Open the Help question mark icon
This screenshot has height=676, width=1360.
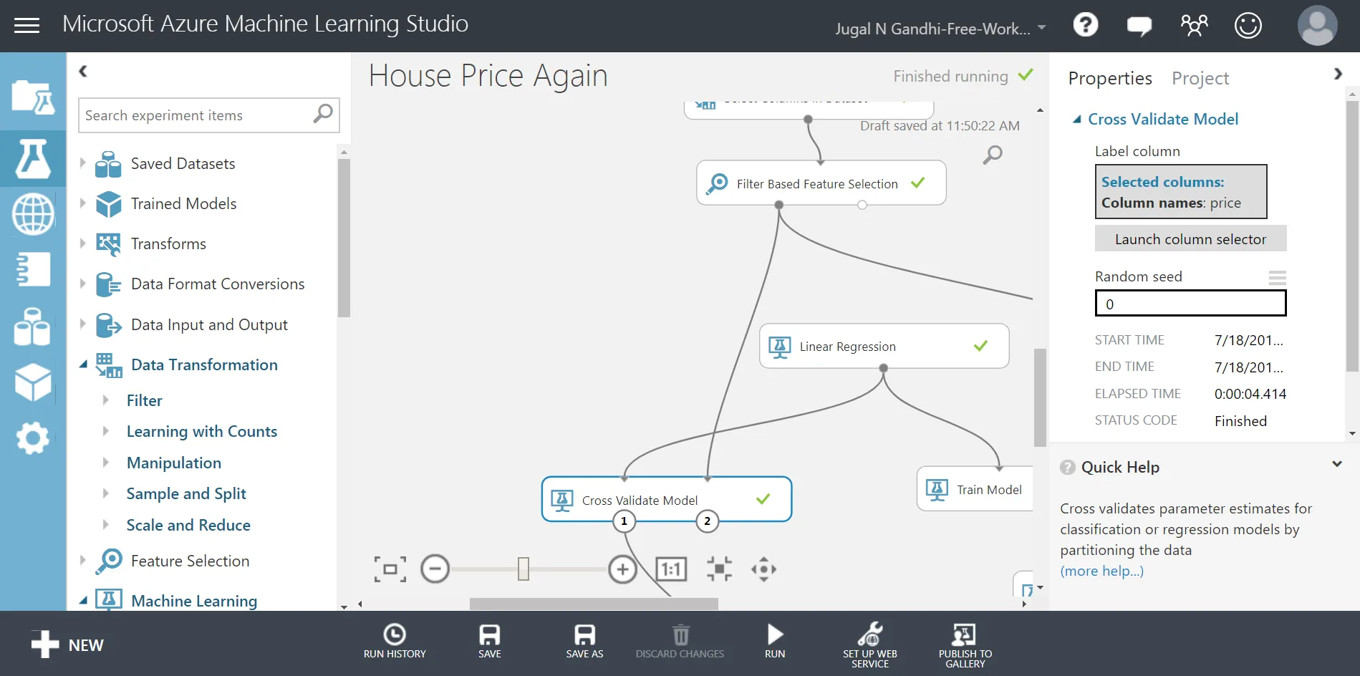pyautogui.click(x=1086, y=25)
